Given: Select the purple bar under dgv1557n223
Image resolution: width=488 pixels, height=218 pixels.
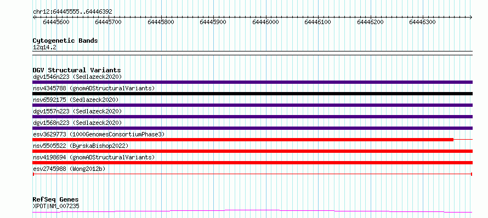Looking at the screenshot, I should click(253, 117).
